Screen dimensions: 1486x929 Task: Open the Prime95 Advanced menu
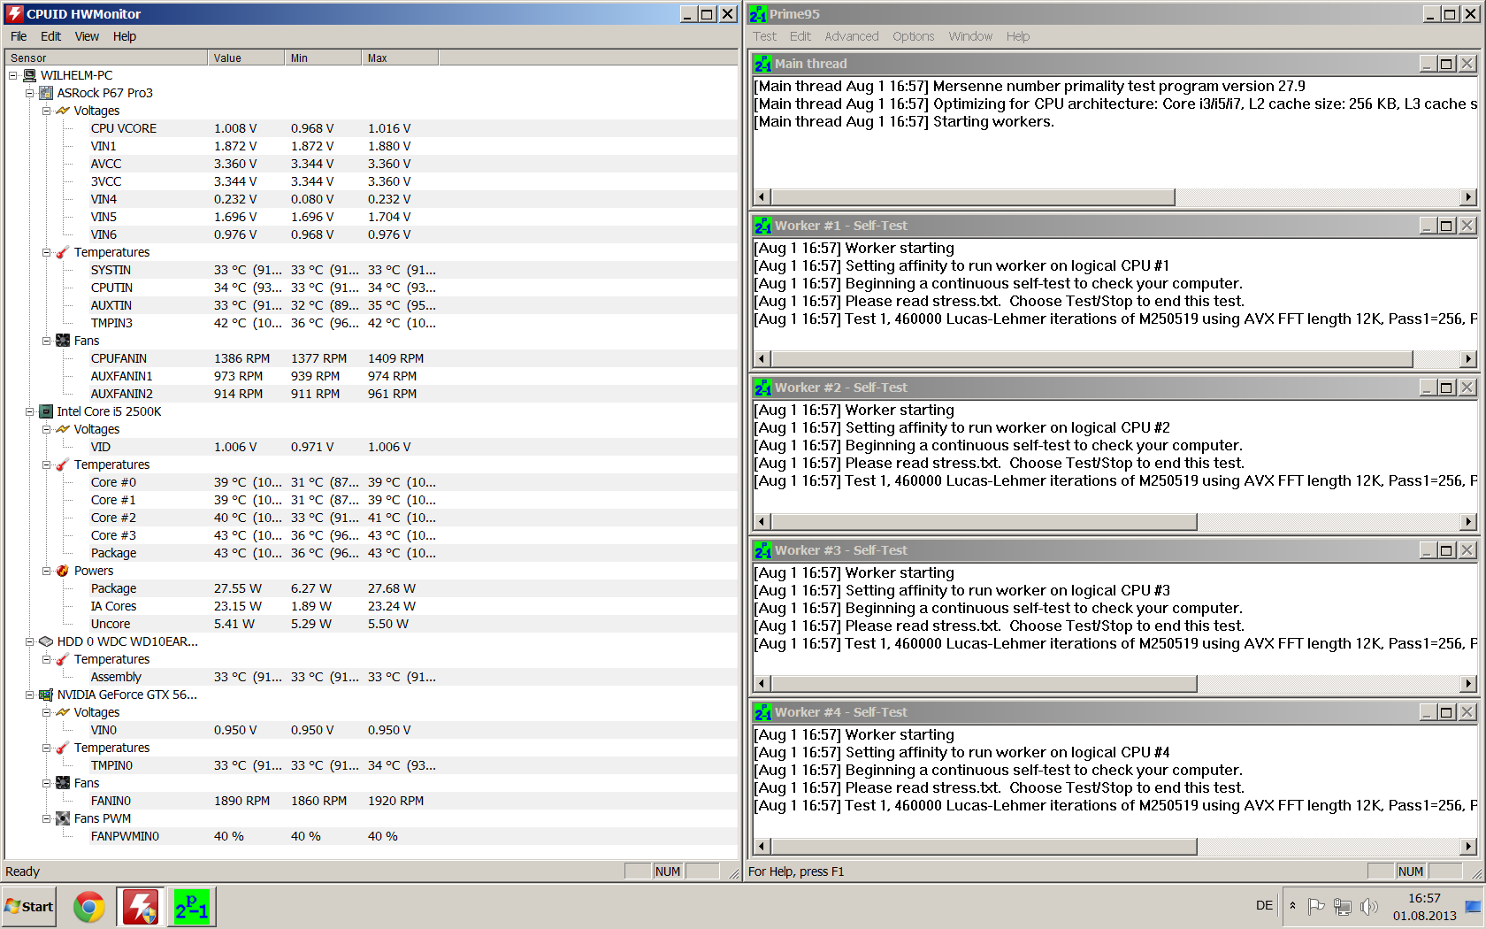point(851,36)
